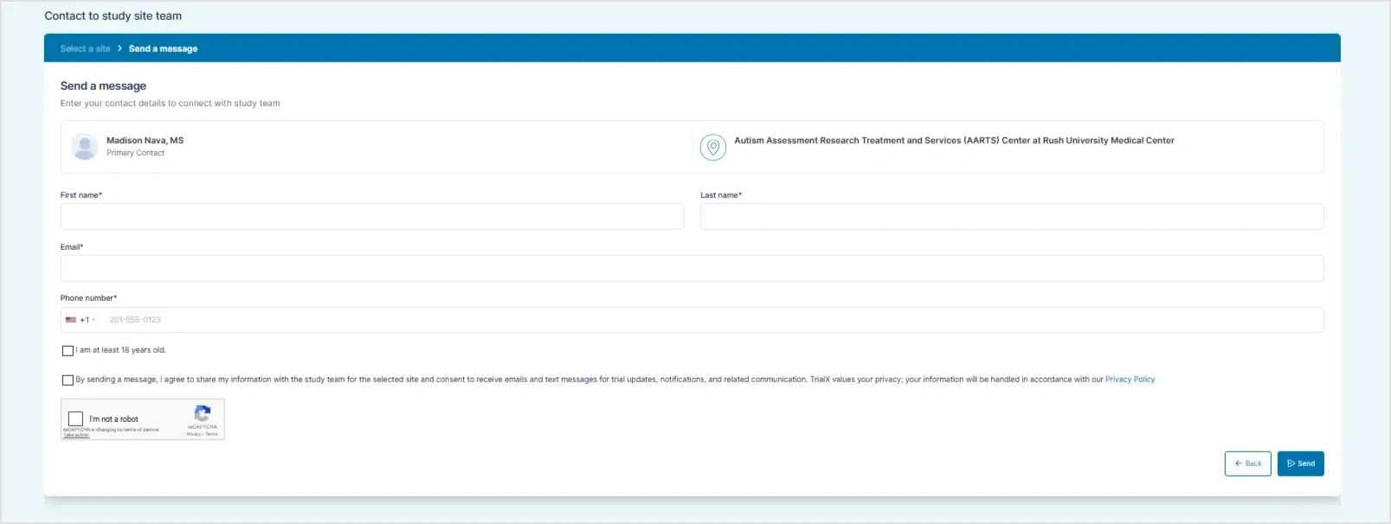
Task: Select the Email text field
Action: click(692, 269)
